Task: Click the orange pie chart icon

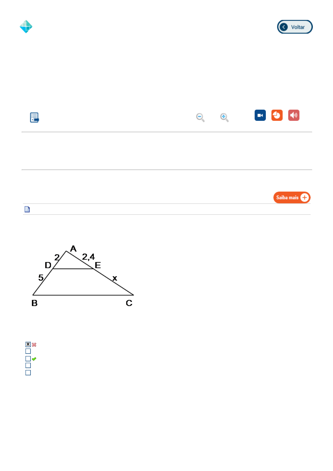Action: [x=277, y=115]
